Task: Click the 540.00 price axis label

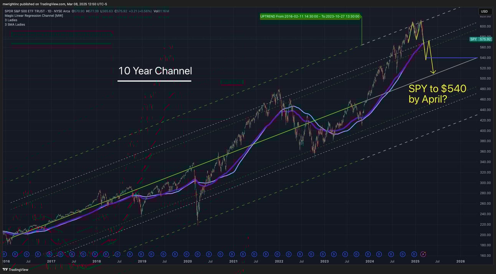Action: tap(485, 58)
